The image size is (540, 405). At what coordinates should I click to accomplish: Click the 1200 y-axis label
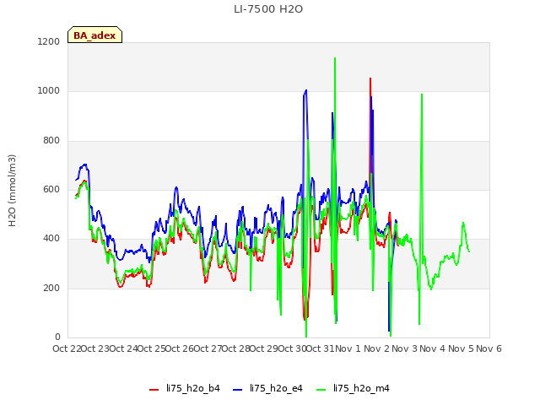coord(49,41)
